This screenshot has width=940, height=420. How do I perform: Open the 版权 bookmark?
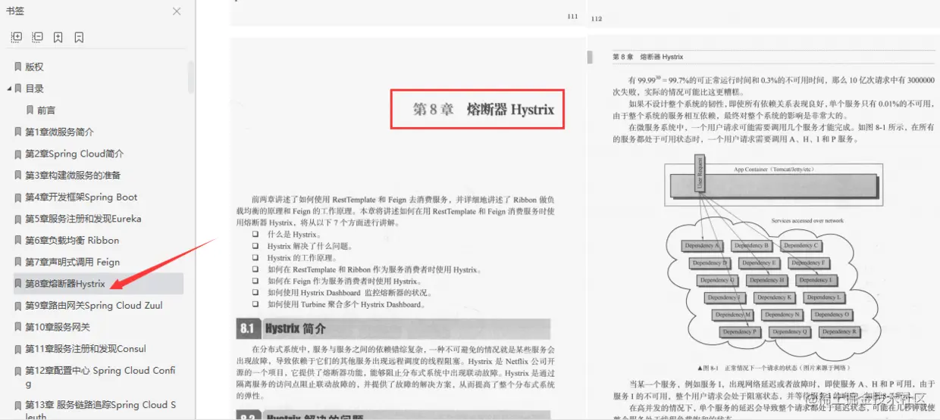click(x=35, y=67)
